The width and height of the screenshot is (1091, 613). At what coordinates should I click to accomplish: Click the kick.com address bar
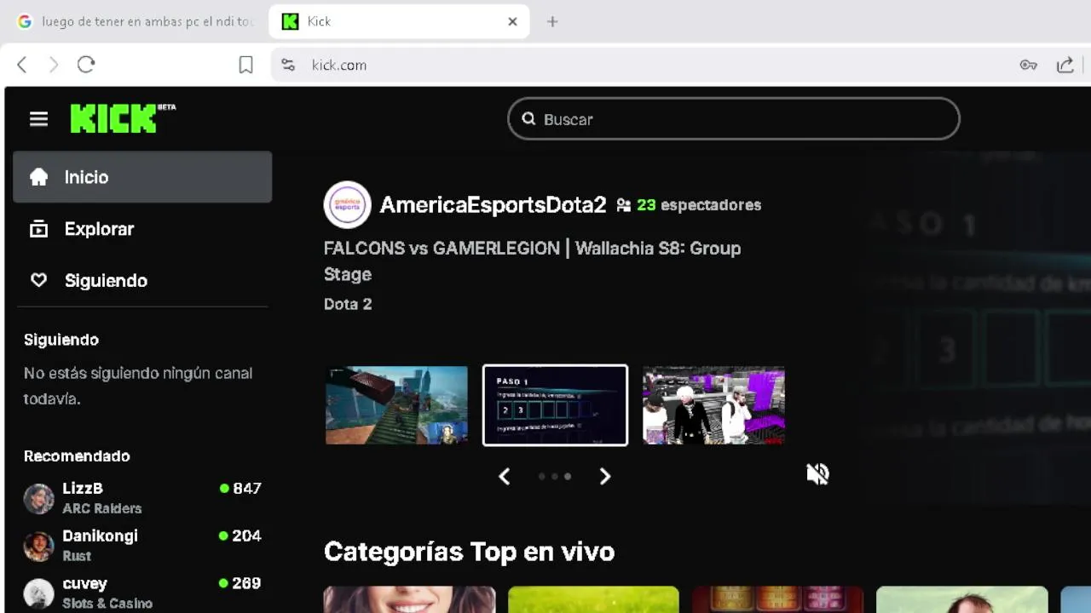click(648, 65)
